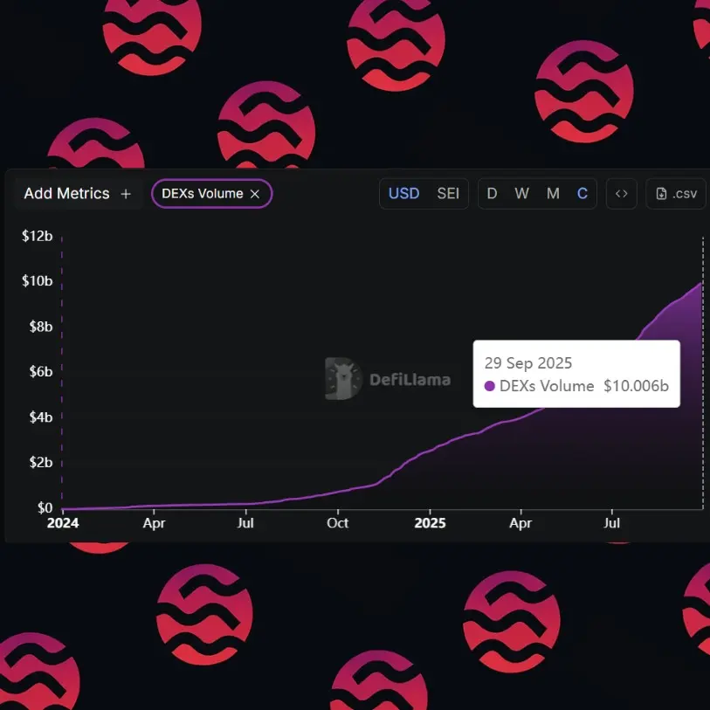710x710 pixels.
Task: Download the chart data as .csv
Action: [676, 194]
